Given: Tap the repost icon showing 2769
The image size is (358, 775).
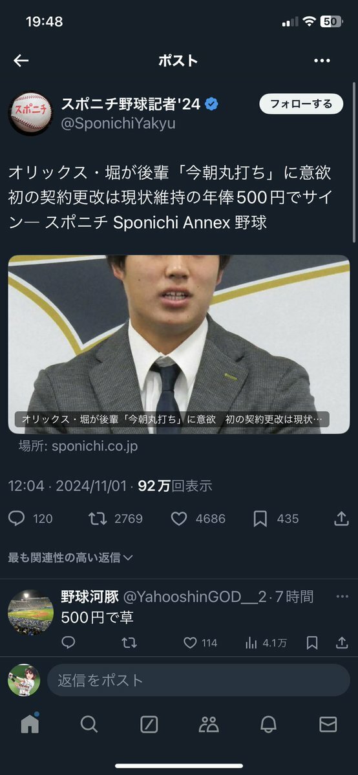Looking at the screenshot, I should point(98,518).
